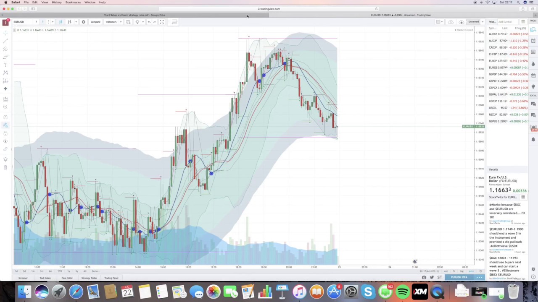Toggle hide all drawings eye icon
This screenshot has height=302, width=538.
pyautogui.click(x=5, y=141)
